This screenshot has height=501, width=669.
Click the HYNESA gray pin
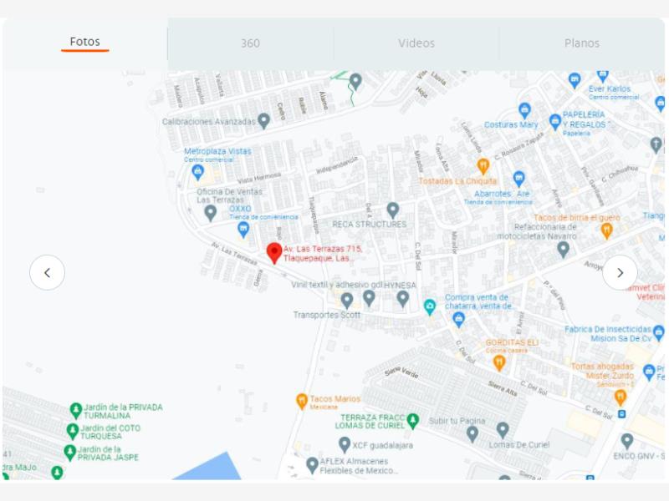coord(403,299)
